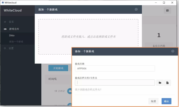Image resolution: width=179 pixels, height=107 pixels.
Task: Click the top-right menu icon button
Action: point(167,10)
